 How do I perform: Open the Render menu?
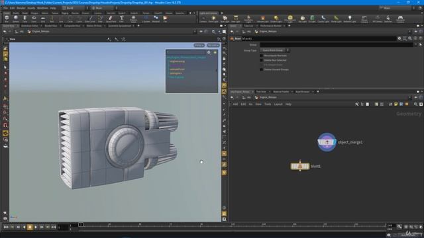21,8
